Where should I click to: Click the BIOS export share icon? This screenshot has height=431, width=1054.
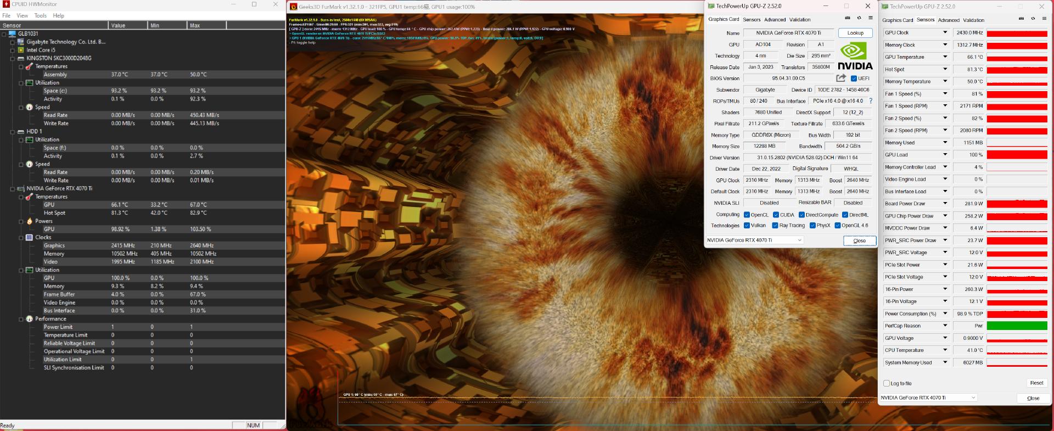point(840,78)
